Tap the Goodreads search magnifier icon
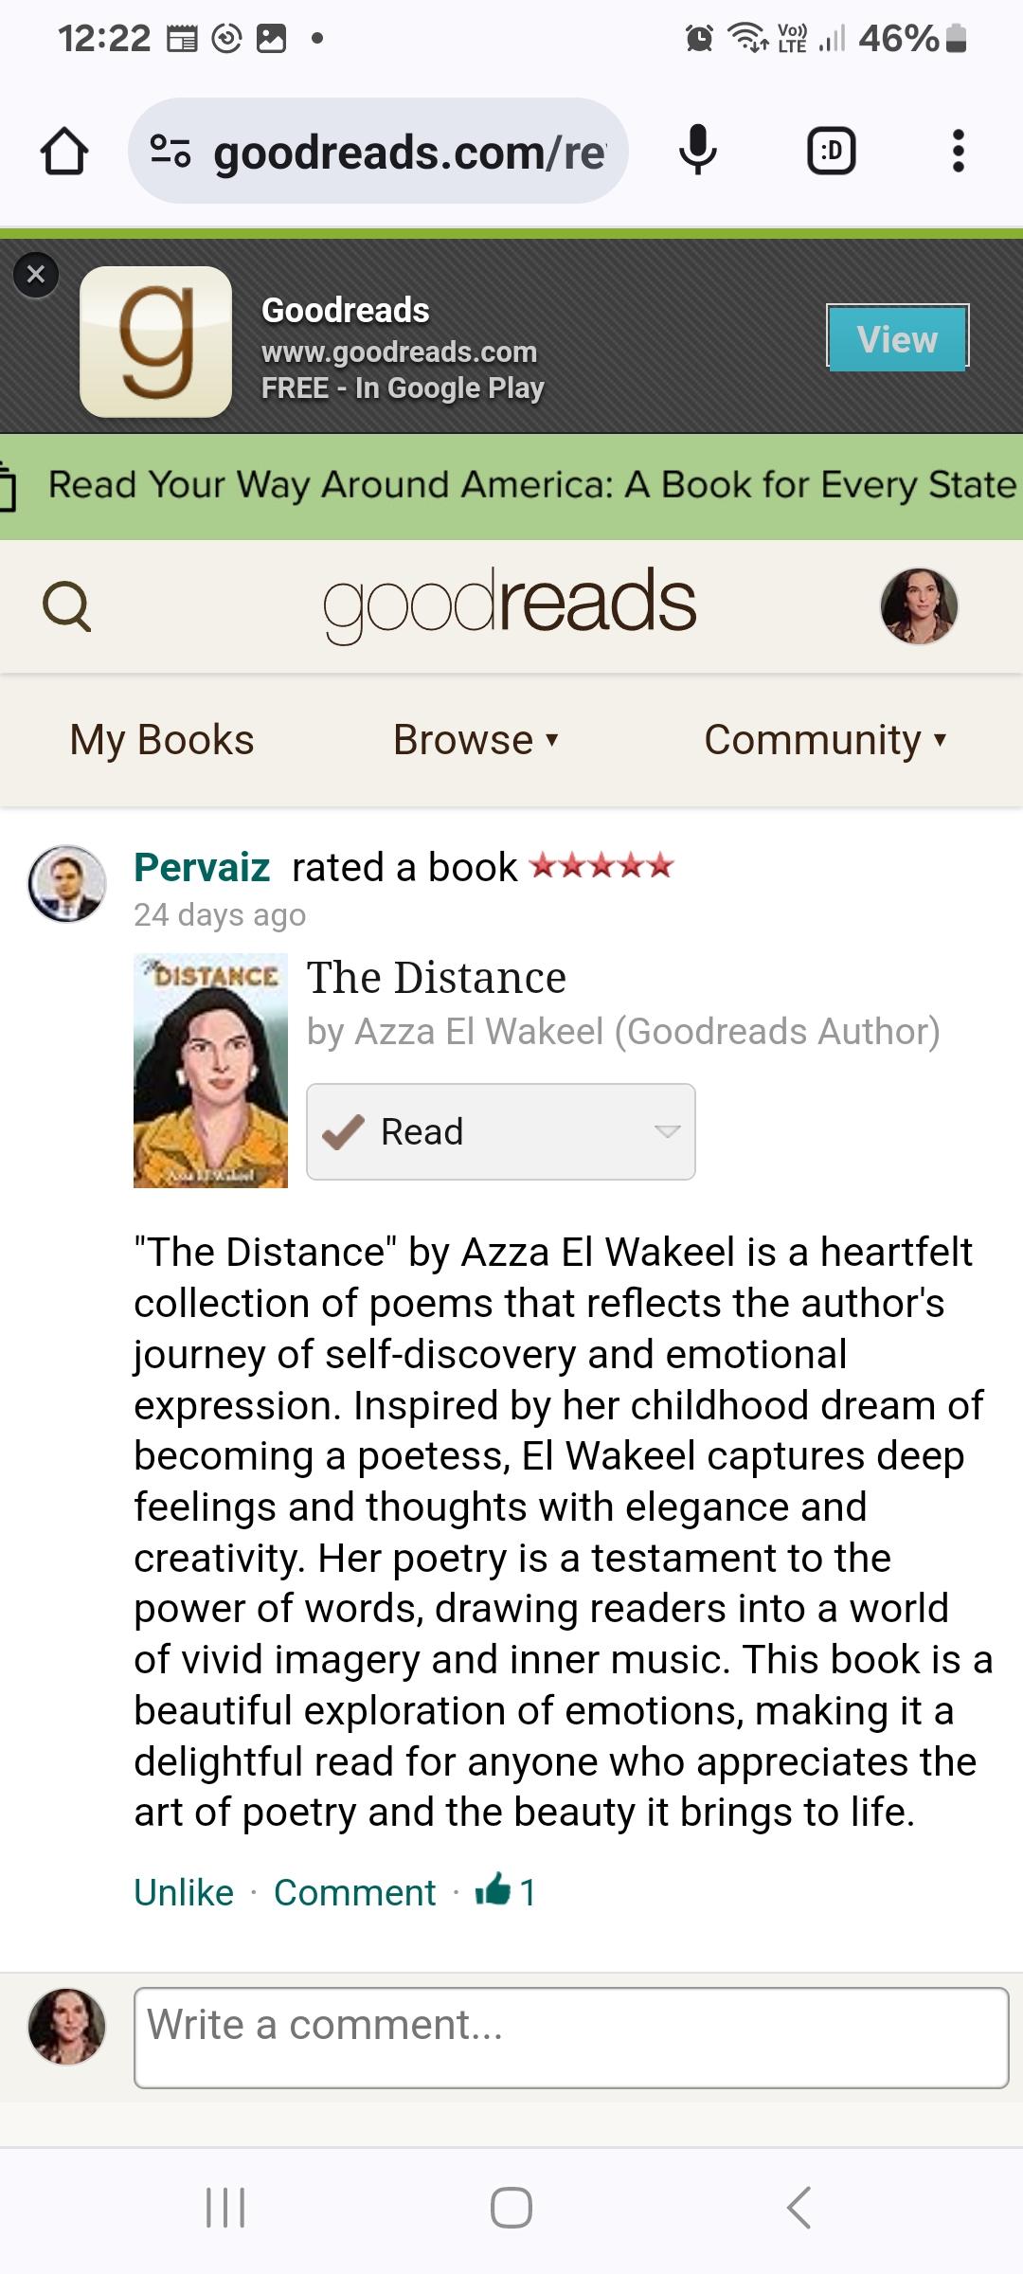 pyautogui.click(x=66, y=605)
